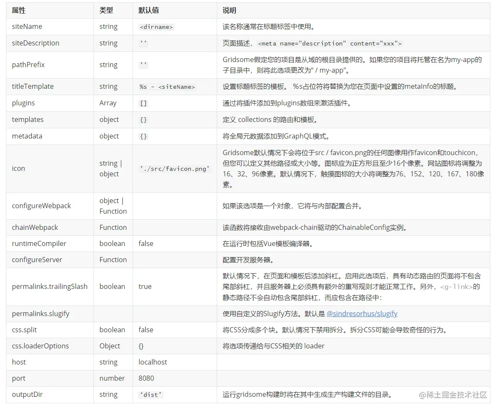Click the Array type cell for plugins
The width and height of the screenshot is (498, 410).
click(108, 103)
